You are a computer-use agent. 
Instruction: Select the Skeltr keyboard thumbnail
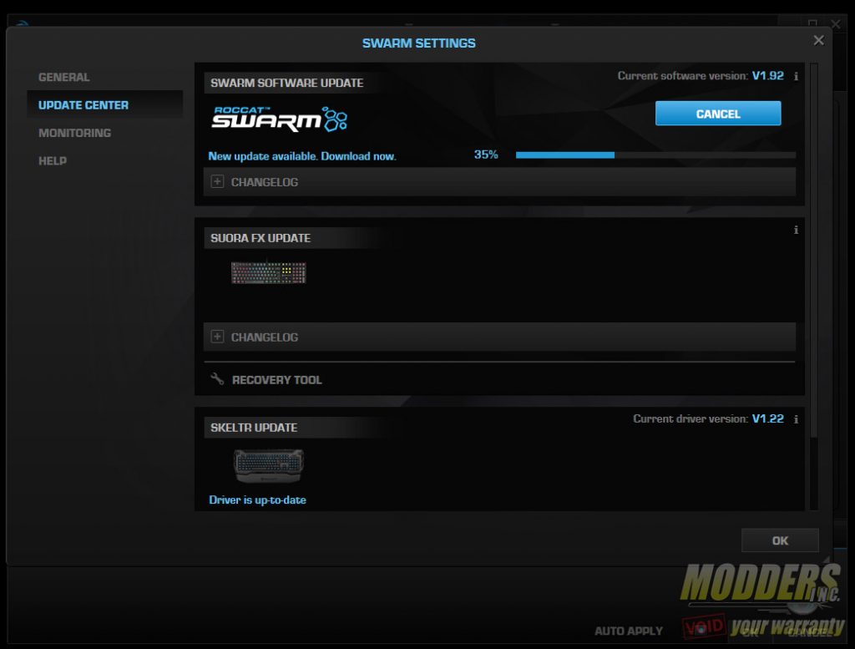268,465
